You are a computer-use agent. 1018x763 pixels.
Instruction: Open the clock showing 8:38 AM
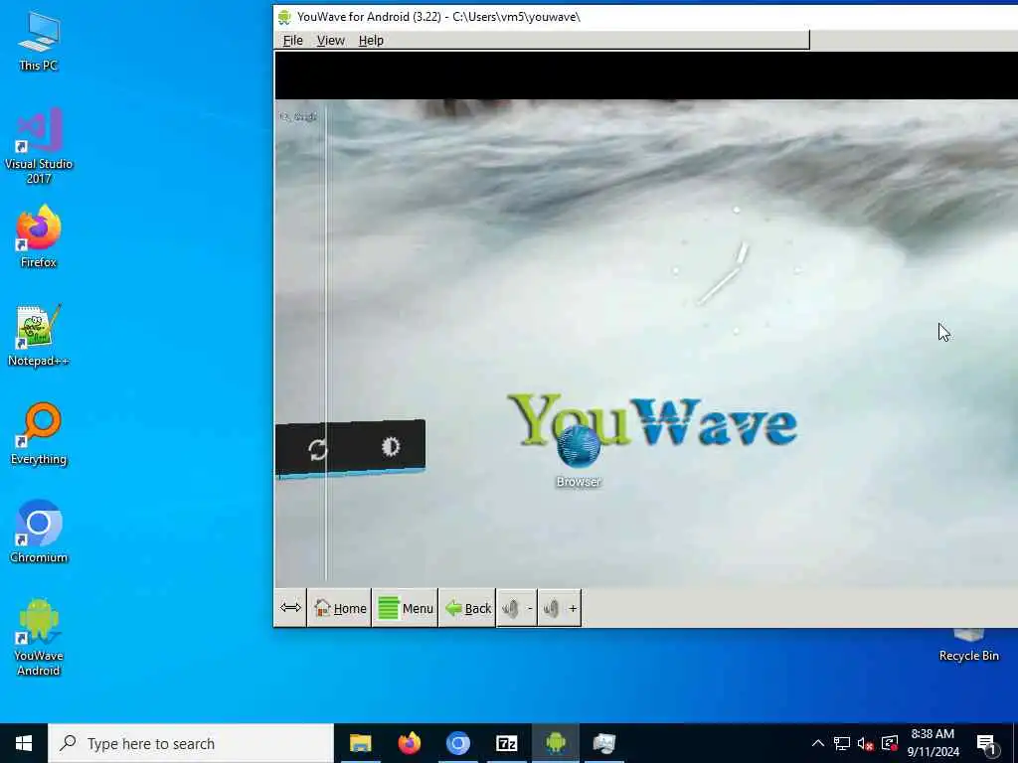point(933,743)
